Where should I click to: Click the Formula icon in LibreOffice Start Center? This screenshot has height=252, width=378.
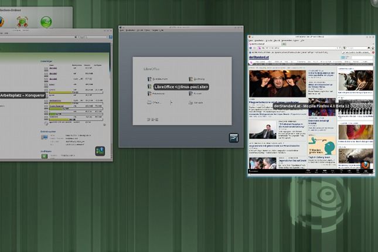(x=190, y=94)
